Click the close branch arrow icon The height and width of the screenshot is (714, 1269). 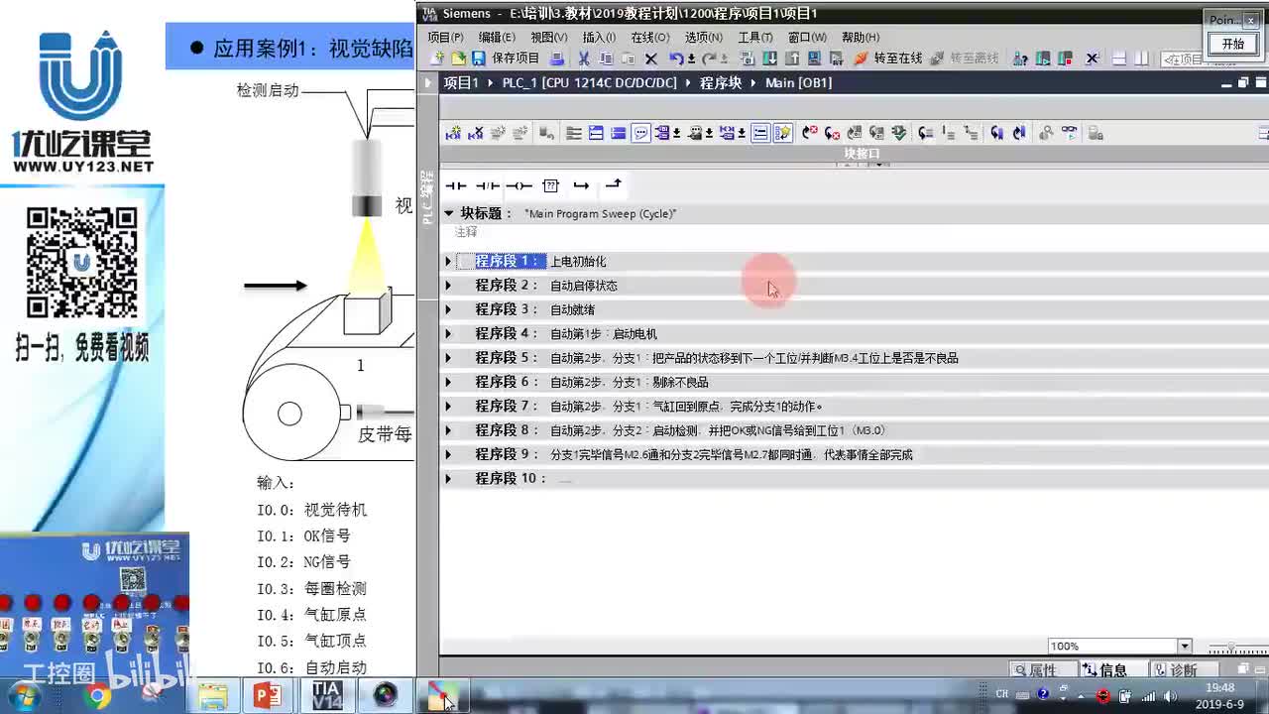point(613,184)
